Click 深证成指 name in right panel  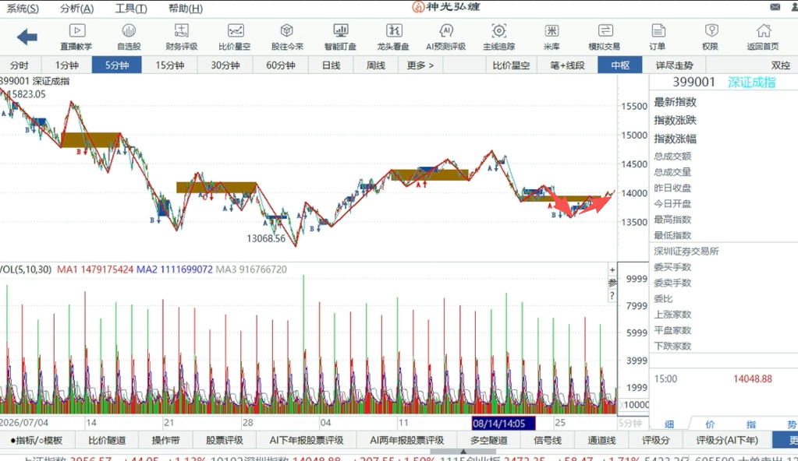click(751, 83)
